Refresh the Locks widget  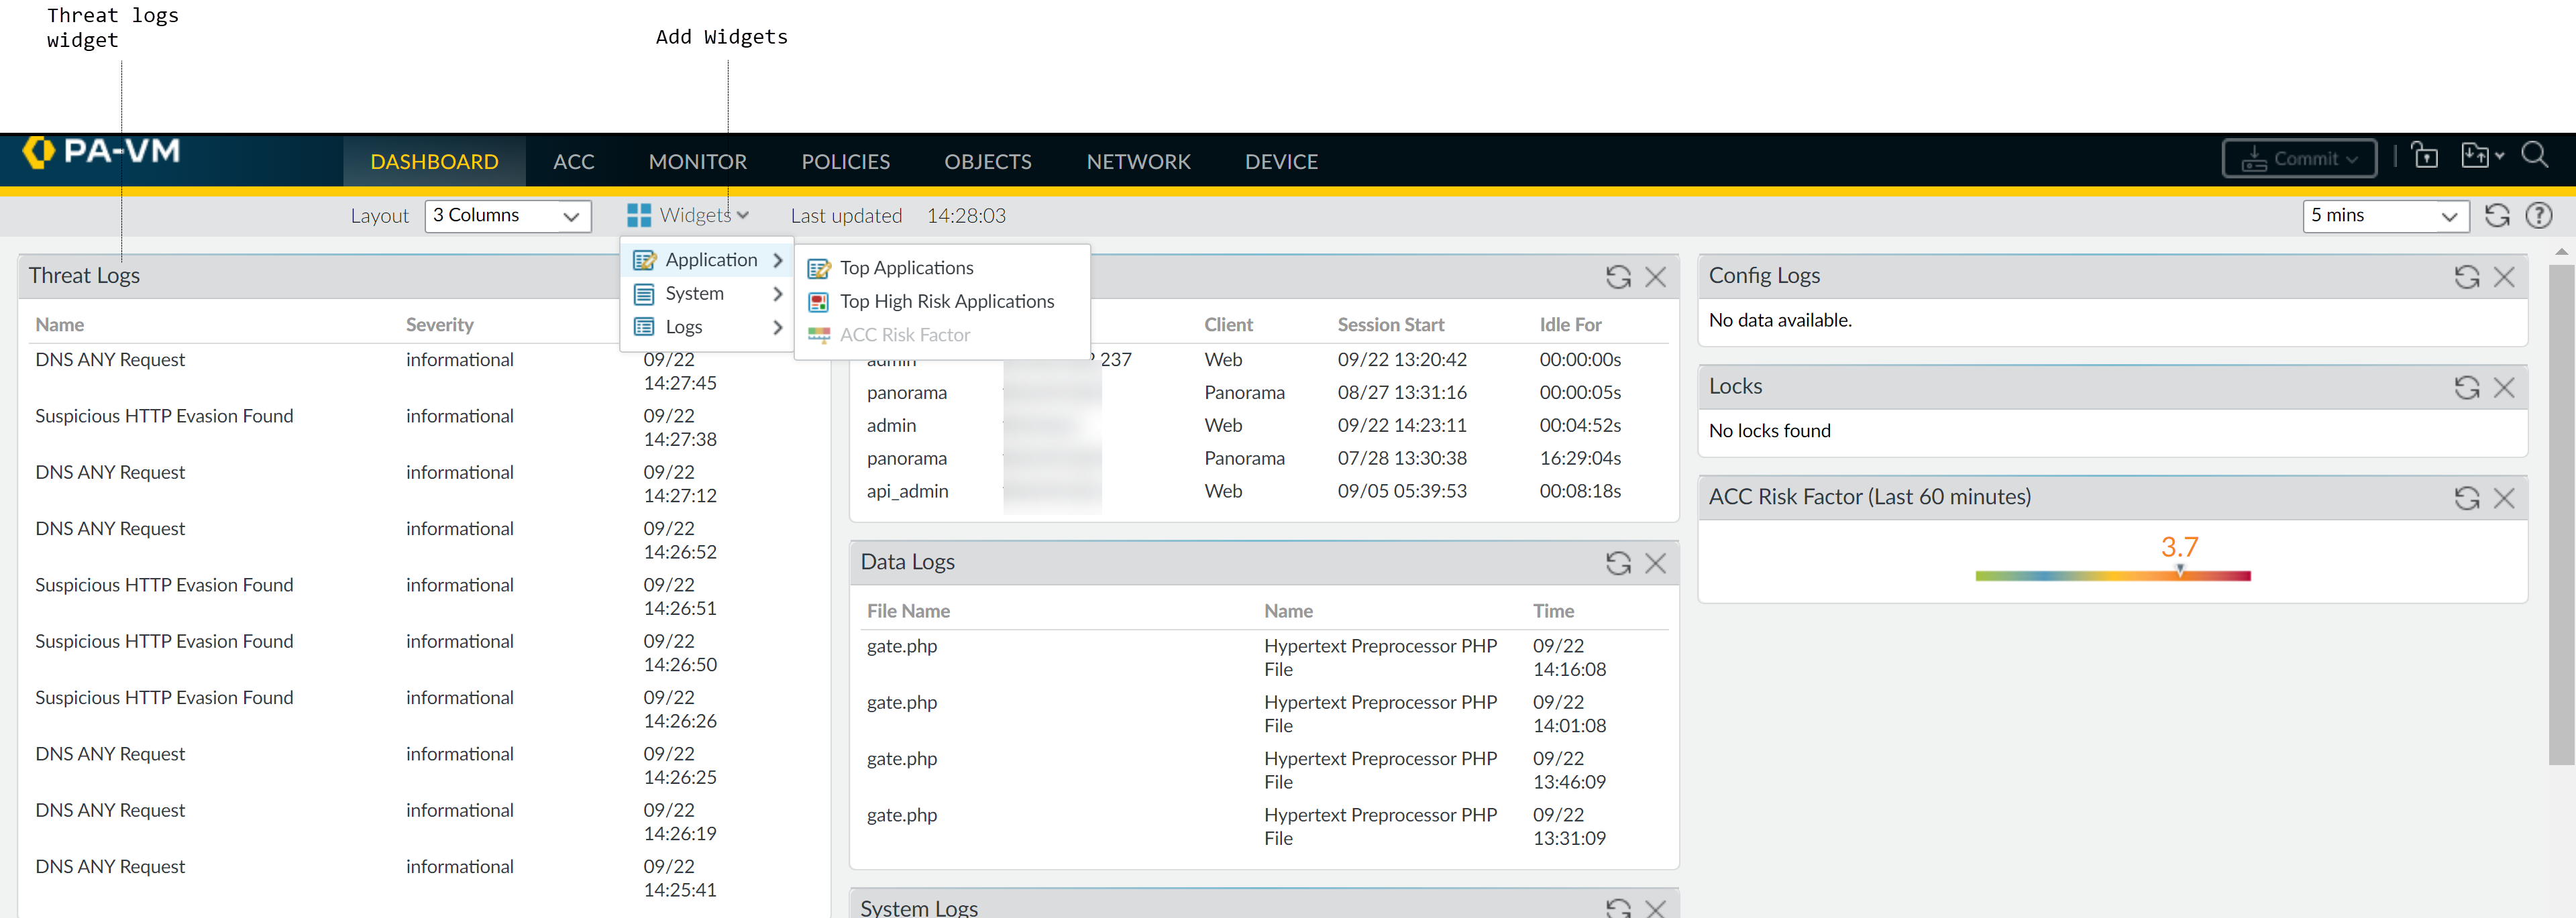(x=2466, y=388)
